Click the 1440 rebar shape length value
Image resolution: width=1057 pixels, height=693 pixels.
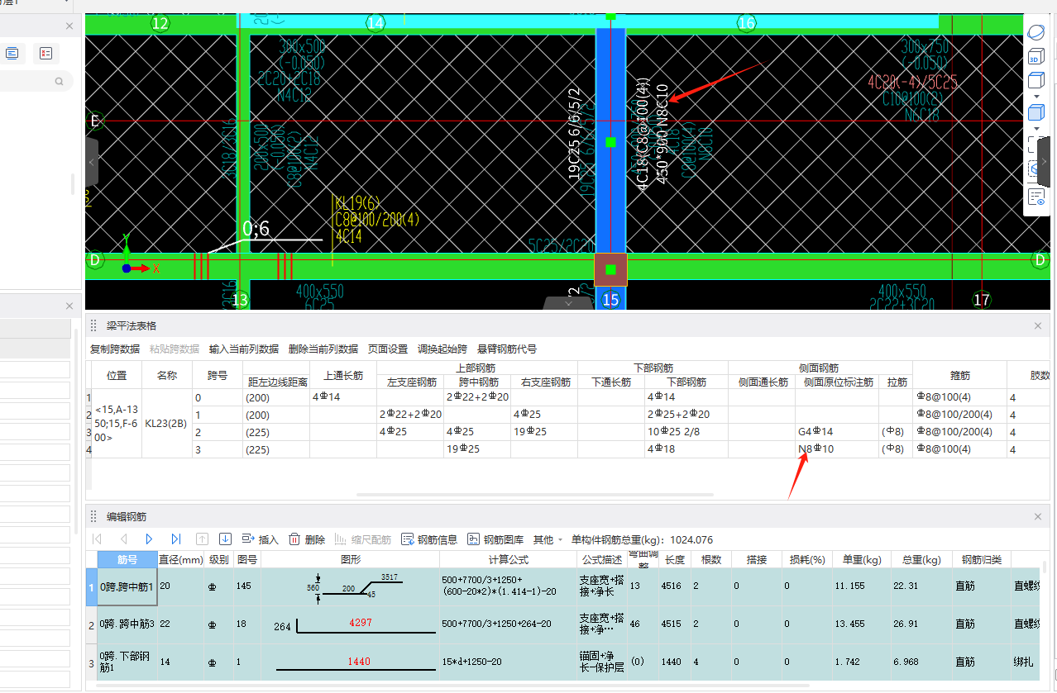pyautogui.click(x=361, y=662)
